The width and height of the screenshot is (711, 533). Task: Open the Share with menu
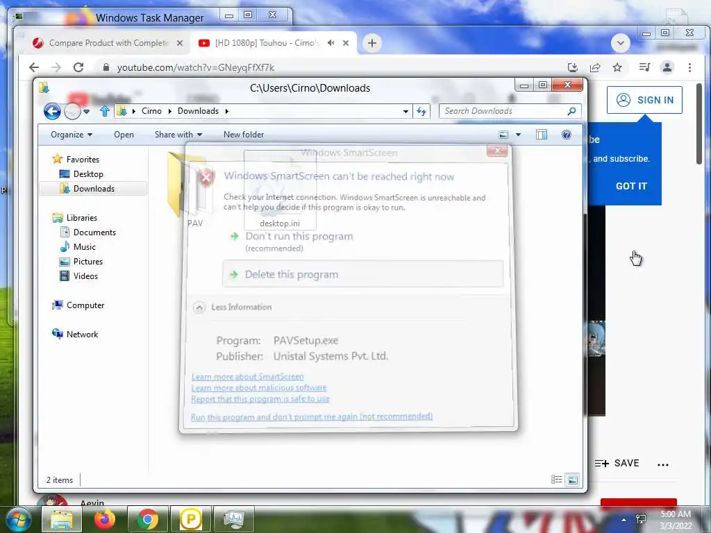(178, 135)
